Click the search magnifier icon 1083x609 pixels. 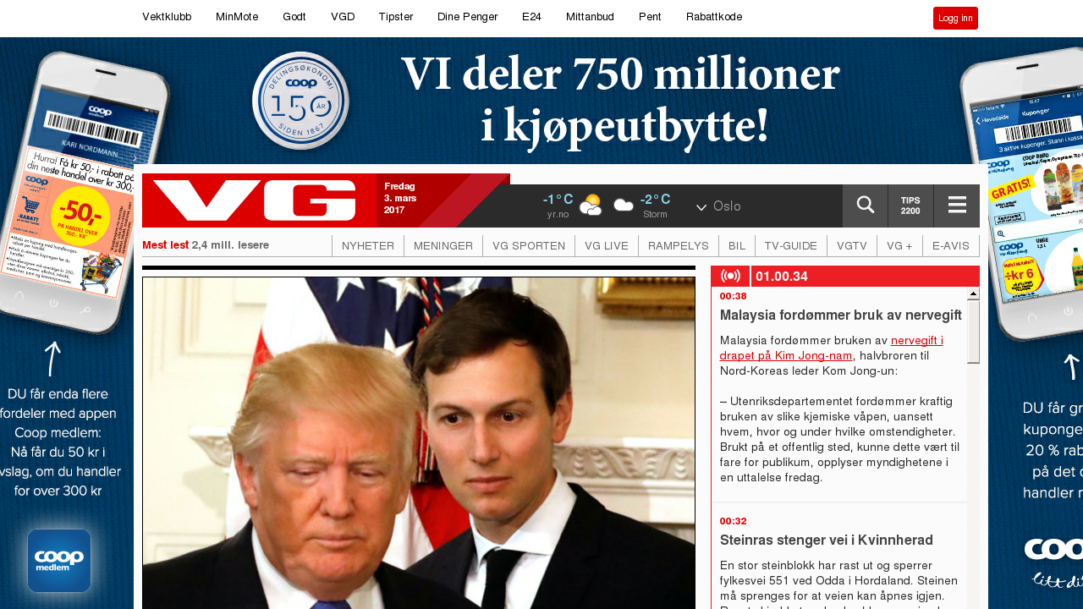click(865, 206)
